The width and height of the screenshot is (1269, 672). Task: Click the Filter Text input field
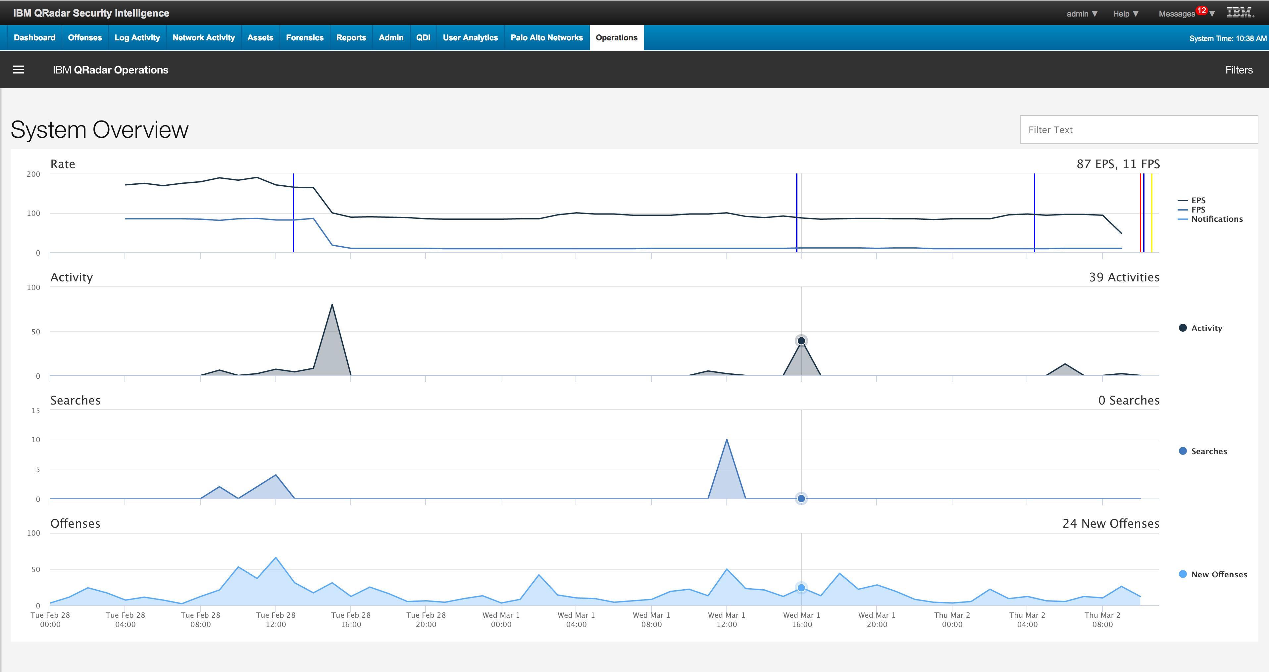[1139, 129]
